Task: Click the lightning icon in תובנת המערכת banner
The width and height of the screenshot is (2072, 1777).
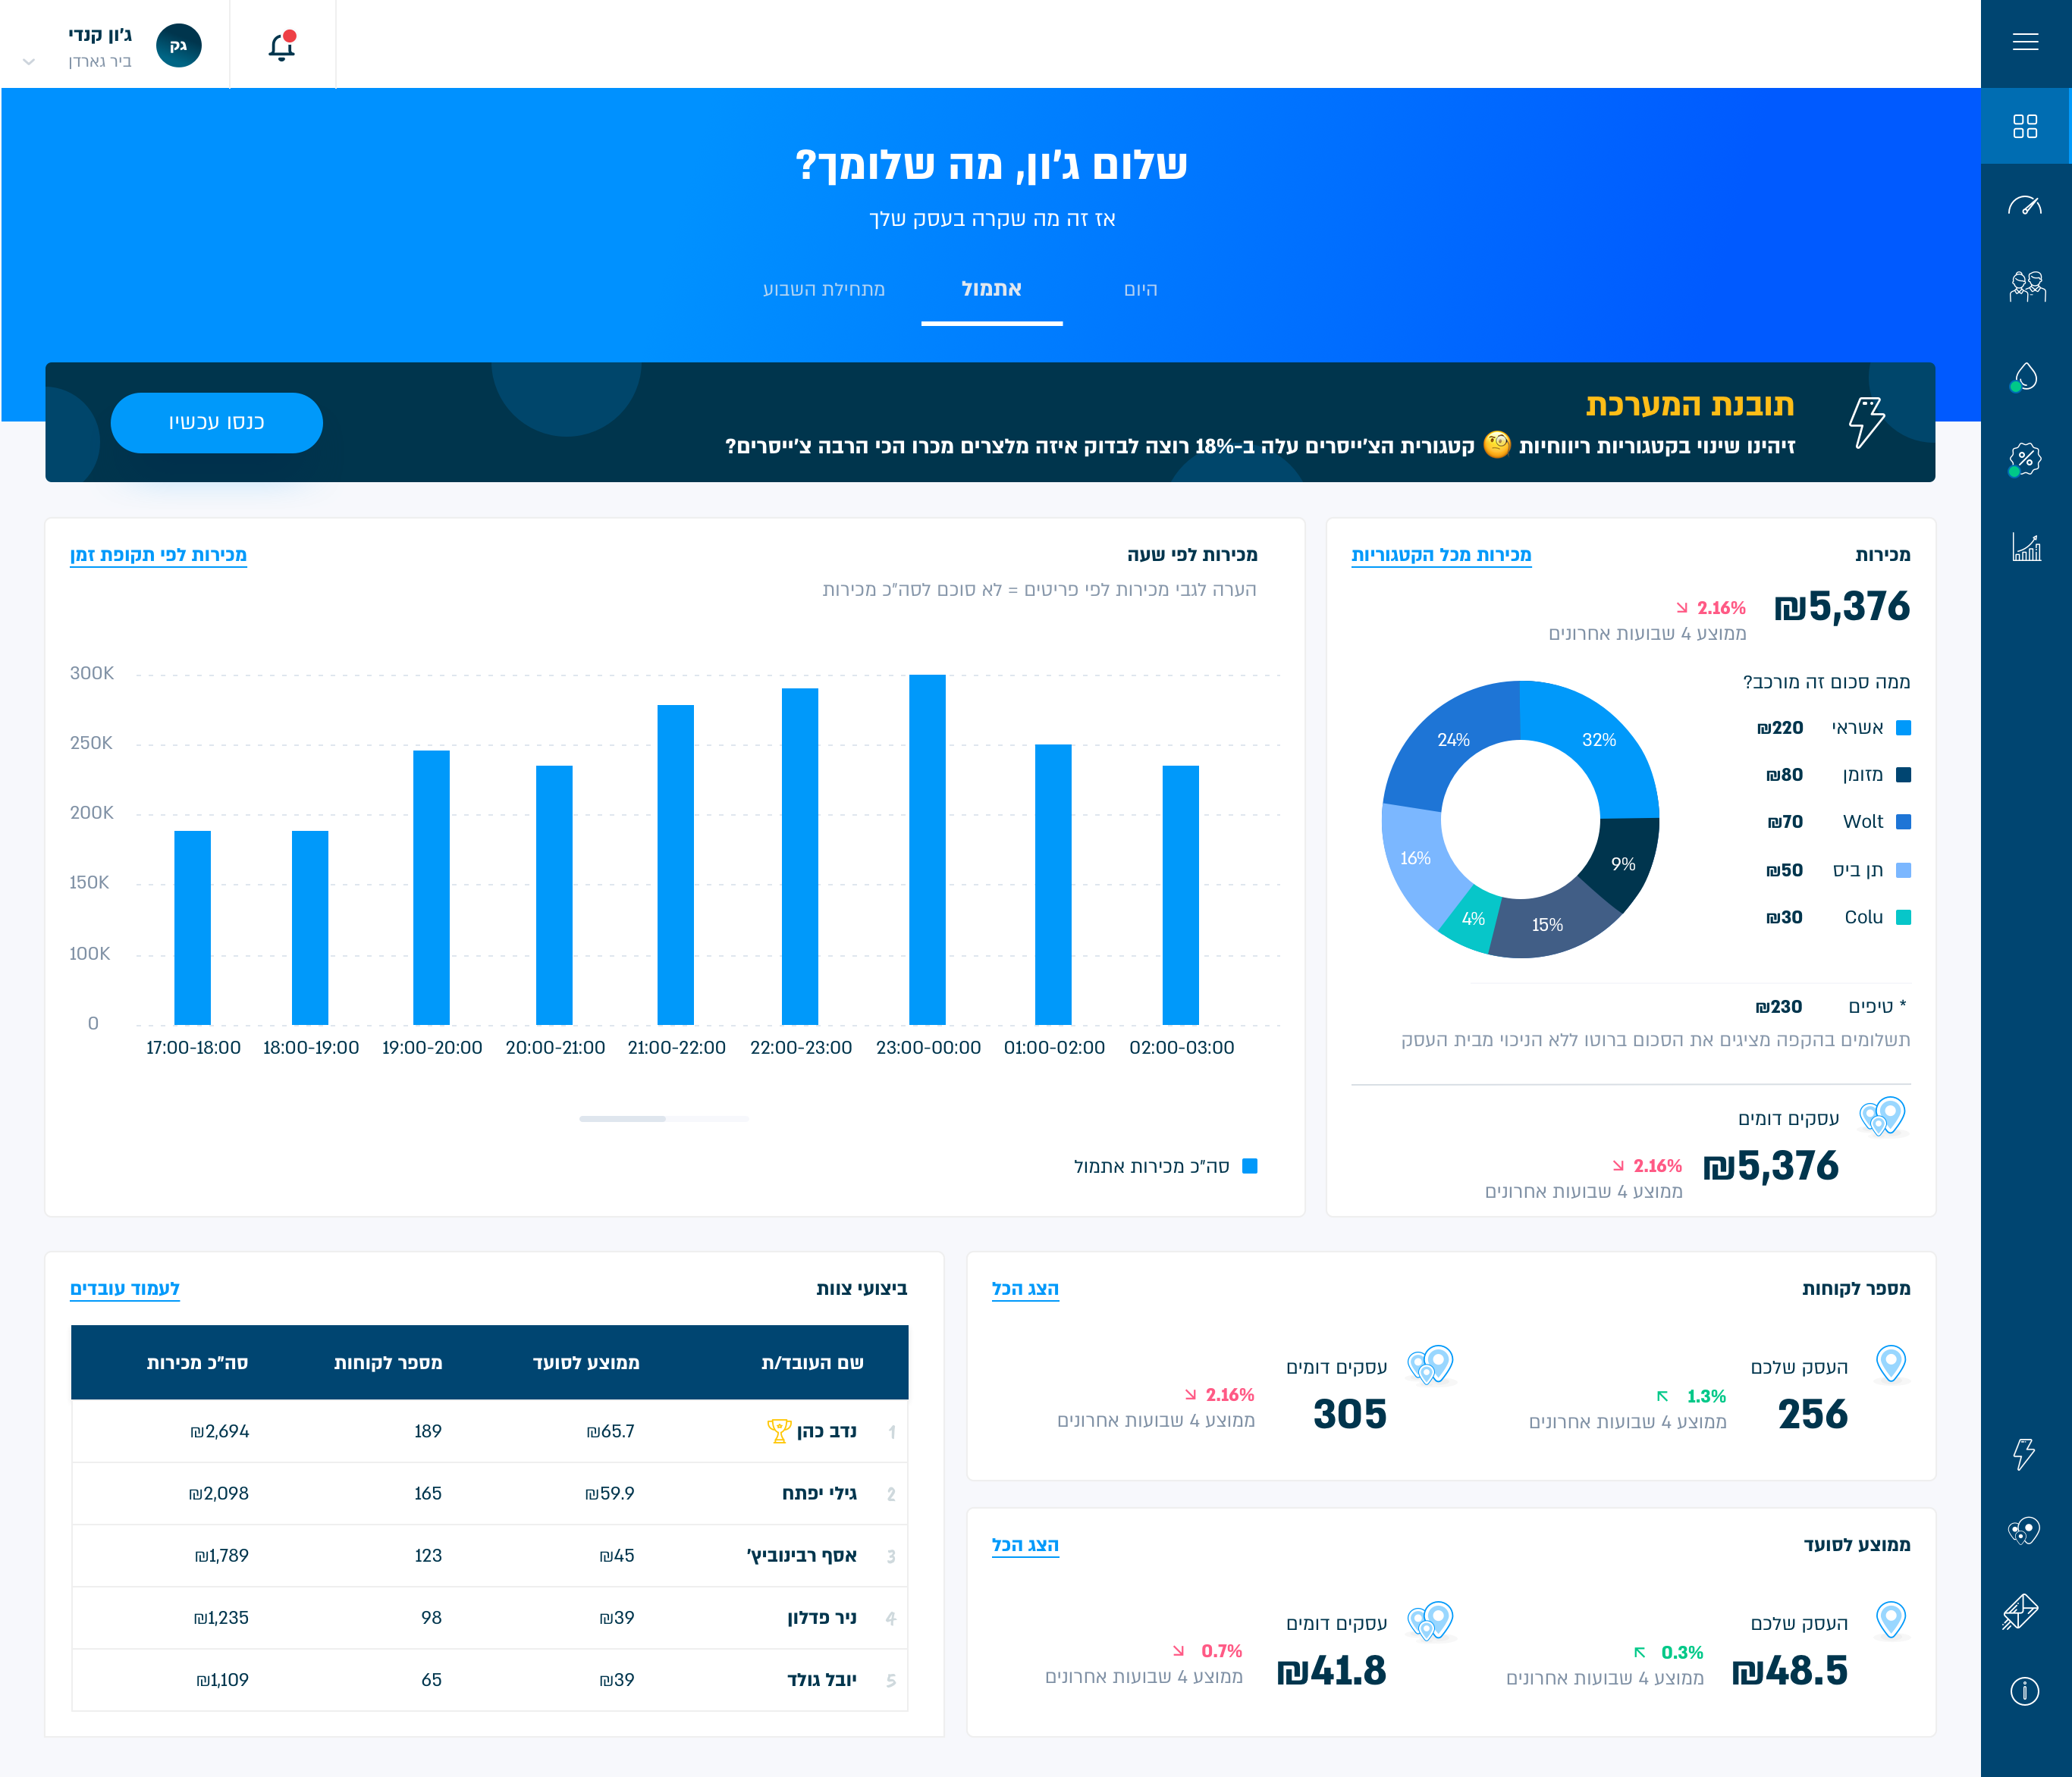Action: pos(1866,422)
